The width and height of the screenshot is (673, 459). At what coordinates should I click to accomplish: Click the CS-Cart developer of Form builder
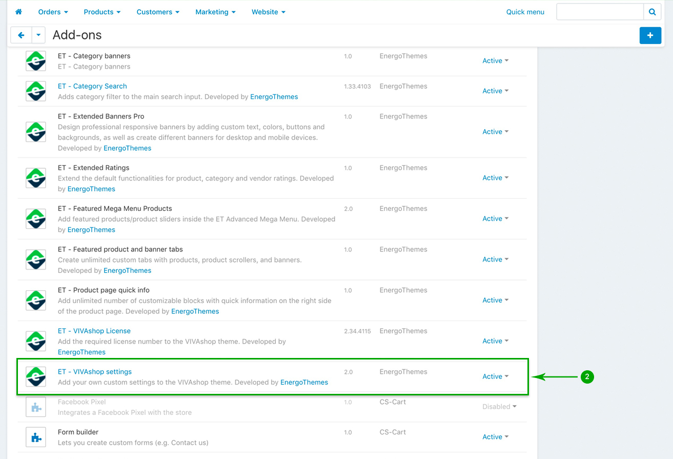pyautogui.click(x=393, y=432)
